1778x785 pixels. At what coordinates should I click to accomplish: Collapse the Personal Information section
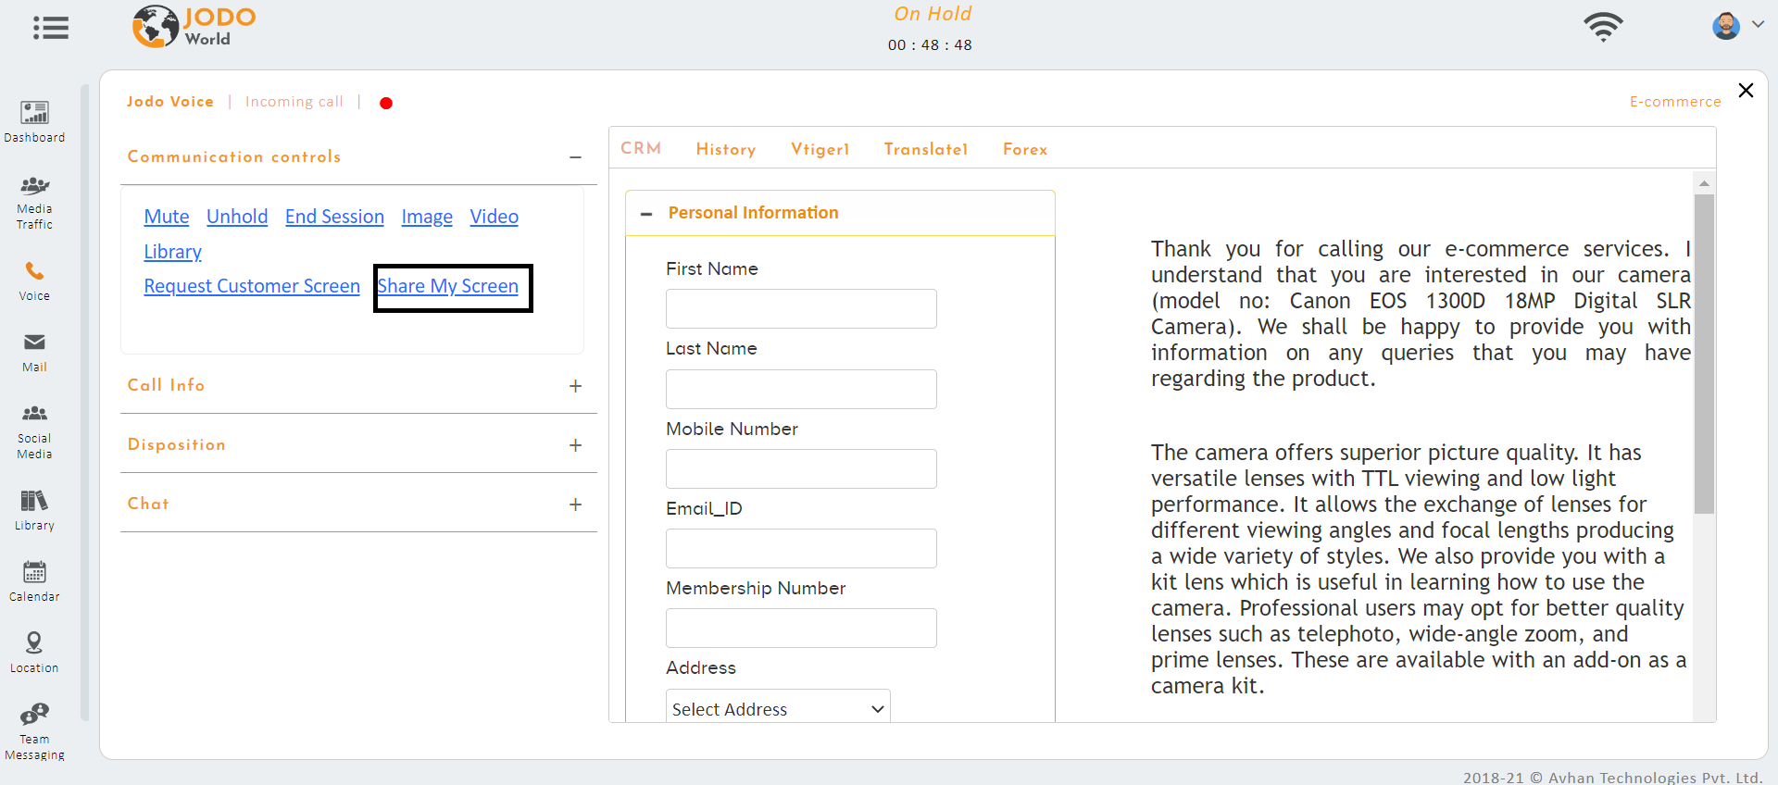[x=646, y=214]
